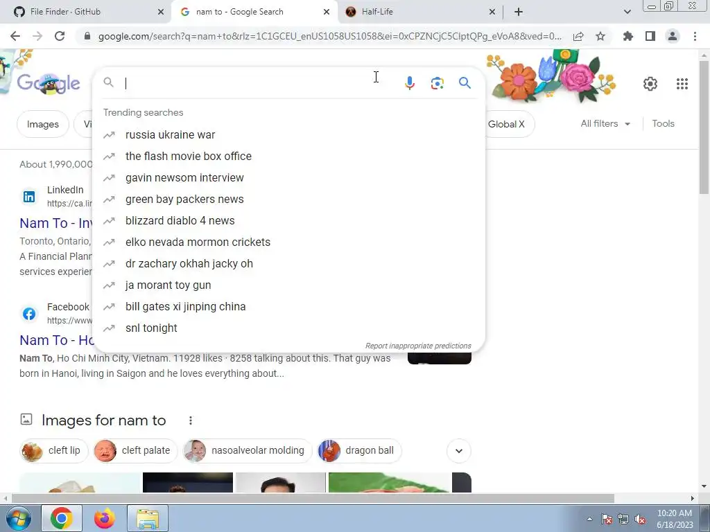
Task: Open the All filters dropdown
Action: point(605,123)
